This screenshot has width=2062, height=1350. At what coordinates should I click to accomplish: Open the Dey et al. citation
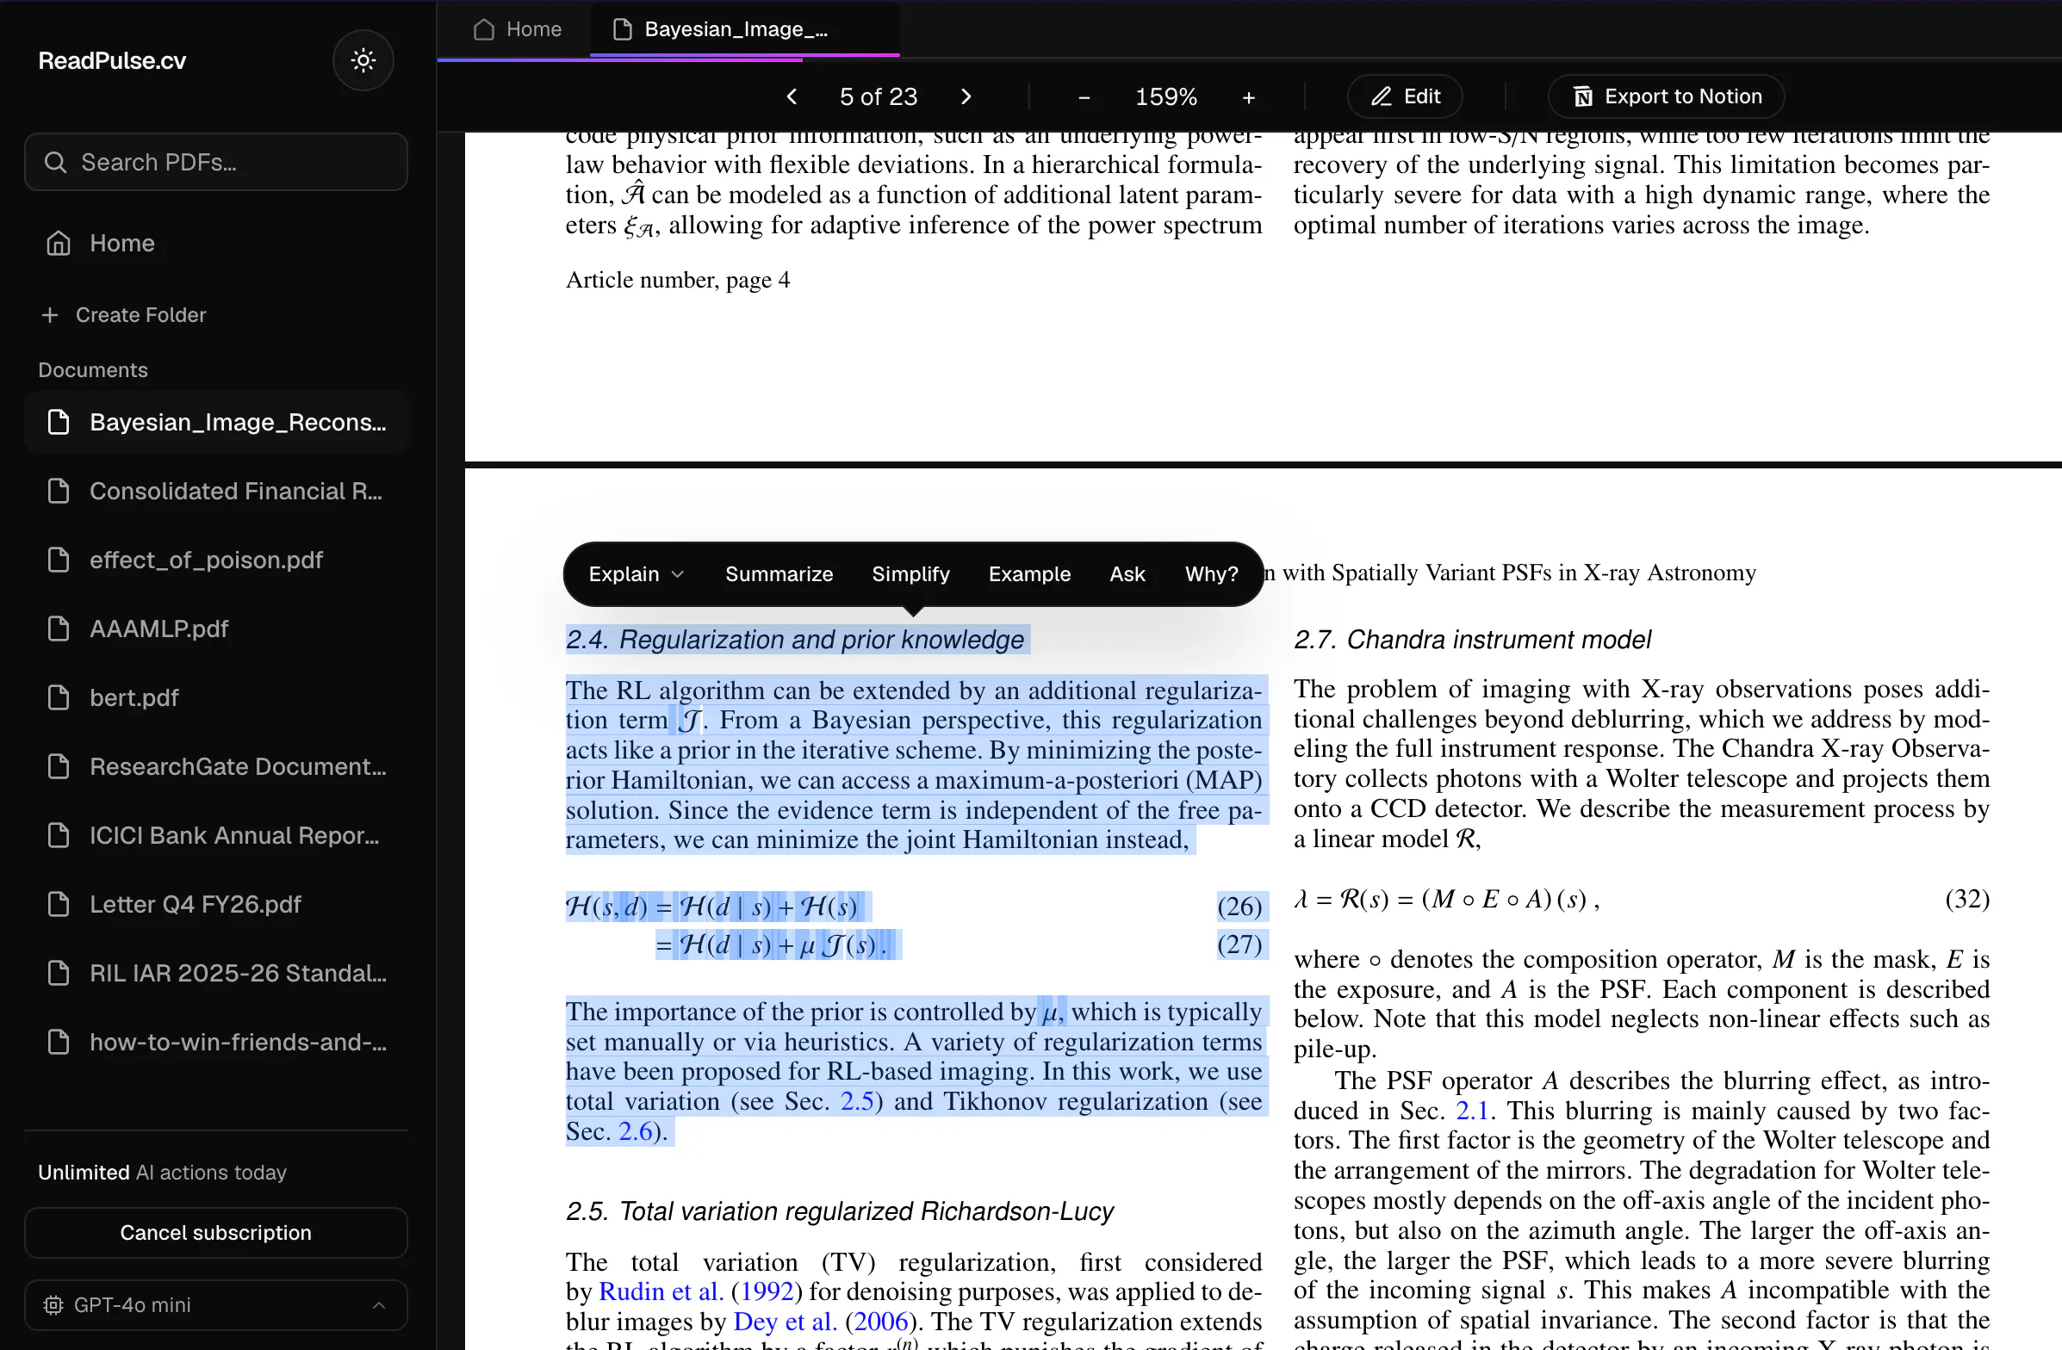(x=784, y=1322)
